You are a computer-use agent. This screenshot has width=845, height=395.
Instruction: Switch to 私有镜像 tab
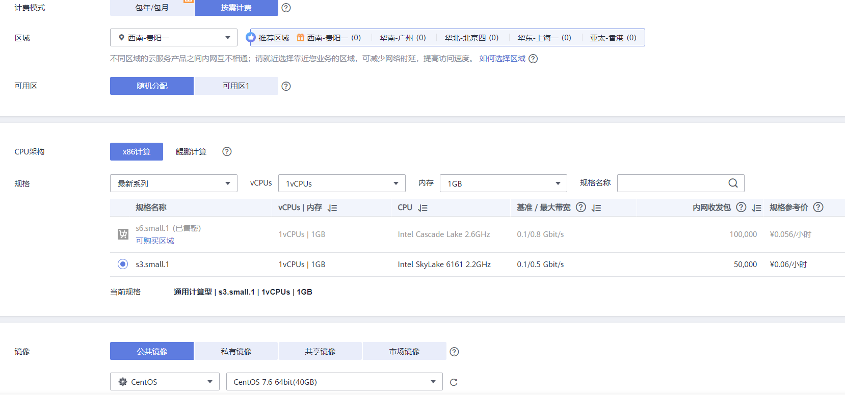(x=236, y=351)
